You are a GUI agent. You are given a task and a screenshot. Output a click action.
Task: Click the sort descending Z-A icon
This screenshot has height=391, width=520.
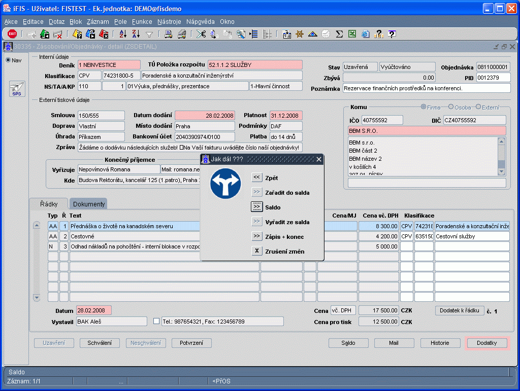136,34
